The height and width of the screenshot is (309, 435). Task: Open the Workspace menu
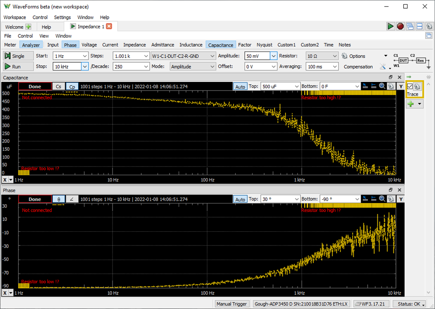tap(15, 17)
